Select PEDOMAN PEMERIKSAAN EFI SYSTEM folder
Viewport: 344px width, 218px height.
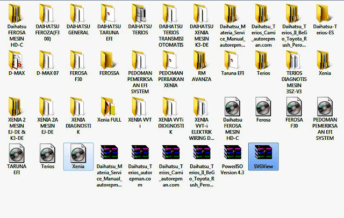coord(140,72)
